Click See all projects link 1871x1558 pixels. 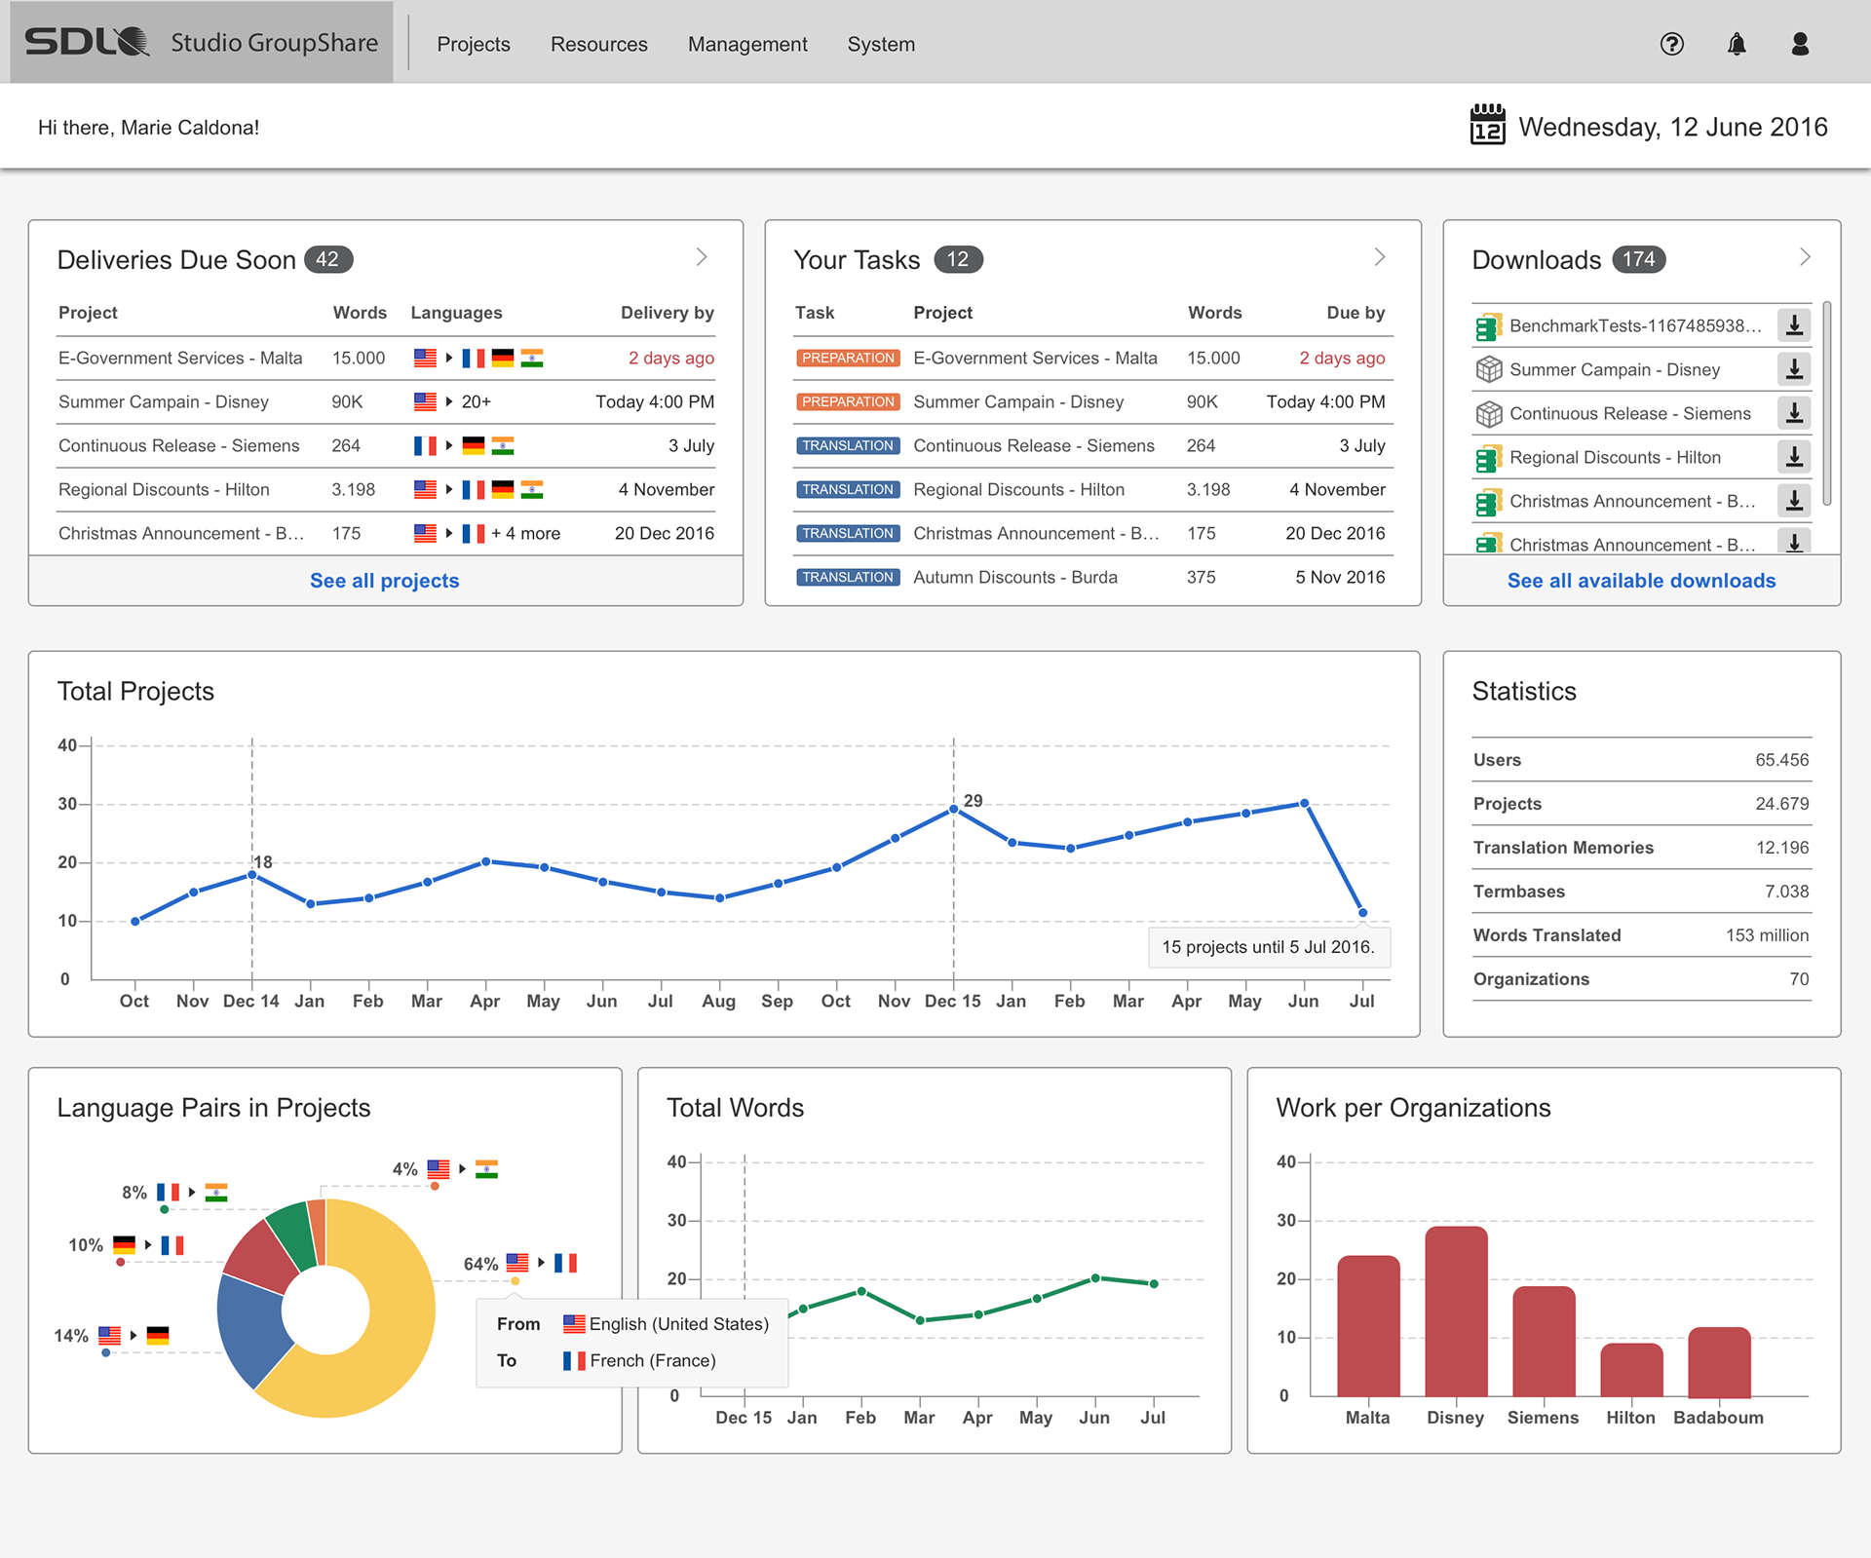tap(384, 581)
